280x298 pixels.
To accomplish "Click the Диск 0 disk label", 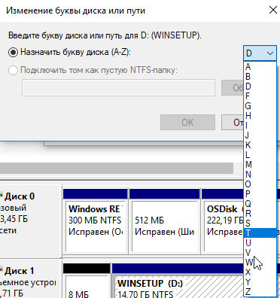I will (x=20, y=196).
